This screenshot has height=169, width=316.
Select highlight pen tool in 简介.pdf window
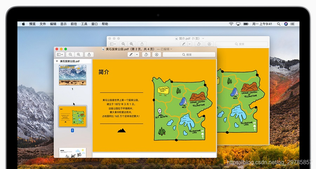[184, 44]
